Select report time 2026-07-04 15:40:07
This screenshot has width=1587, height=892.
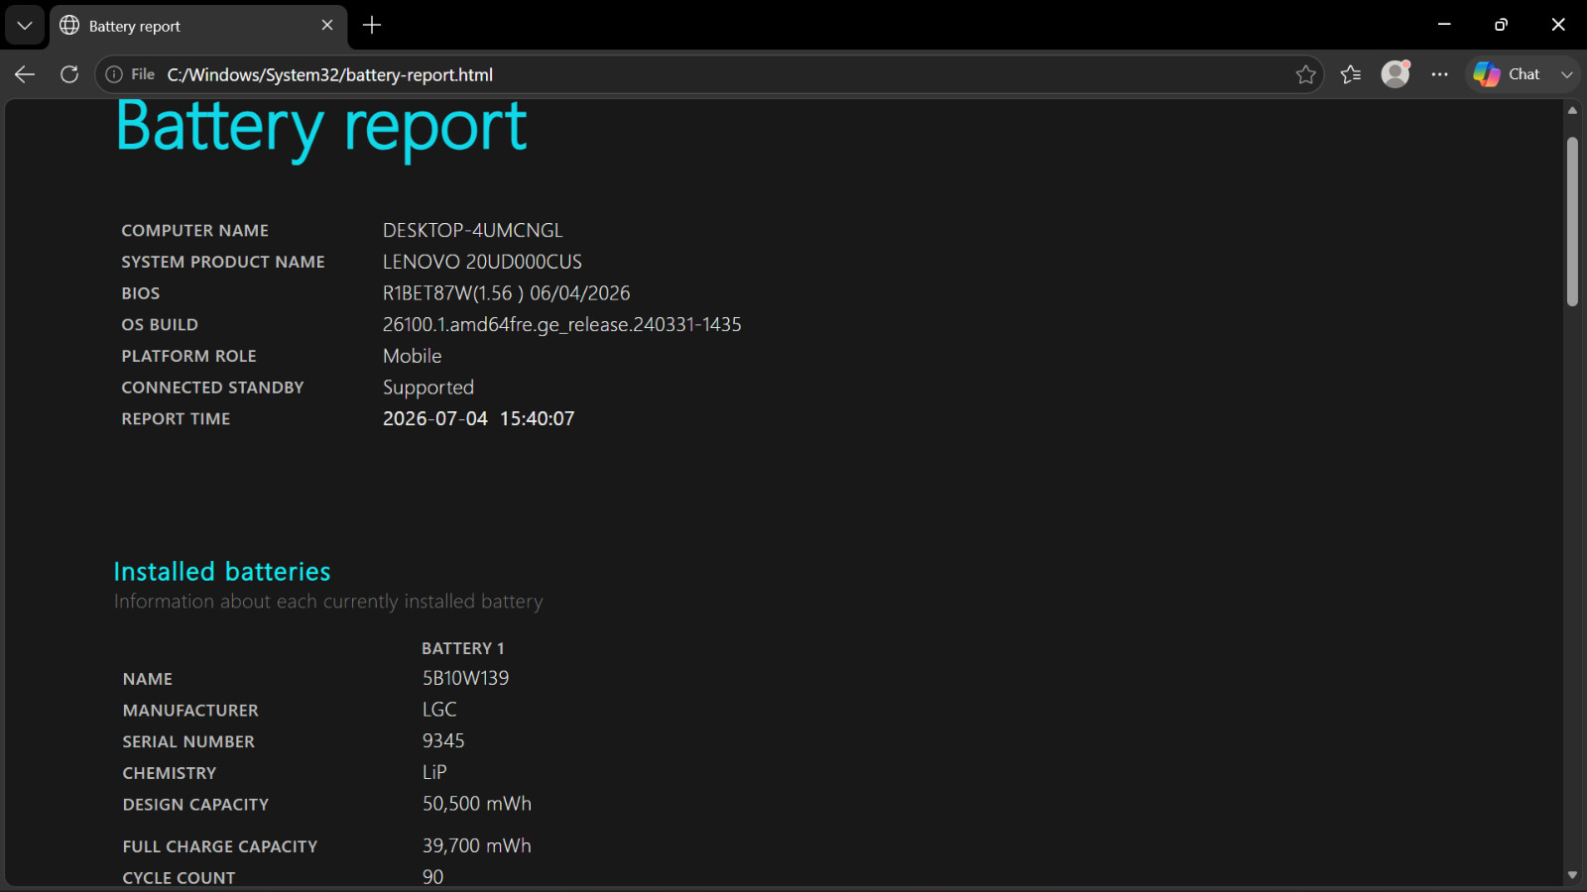pos(478,419)
